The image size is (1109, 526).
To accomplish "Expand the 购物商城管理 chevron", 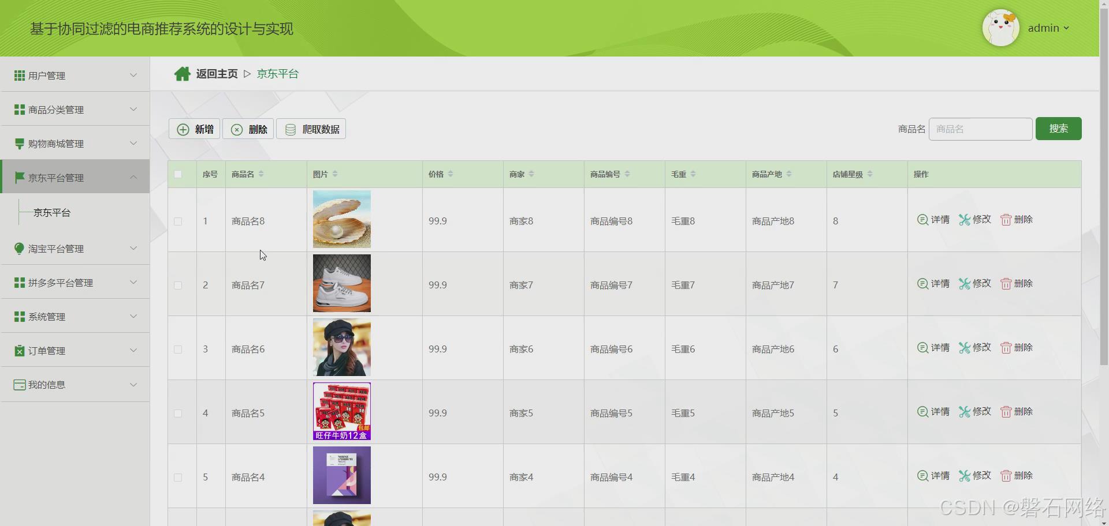I will 133,143.
